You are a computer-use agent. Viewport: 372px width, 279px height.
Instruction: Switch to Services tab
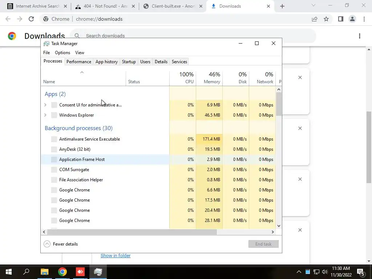pos(179,62)
